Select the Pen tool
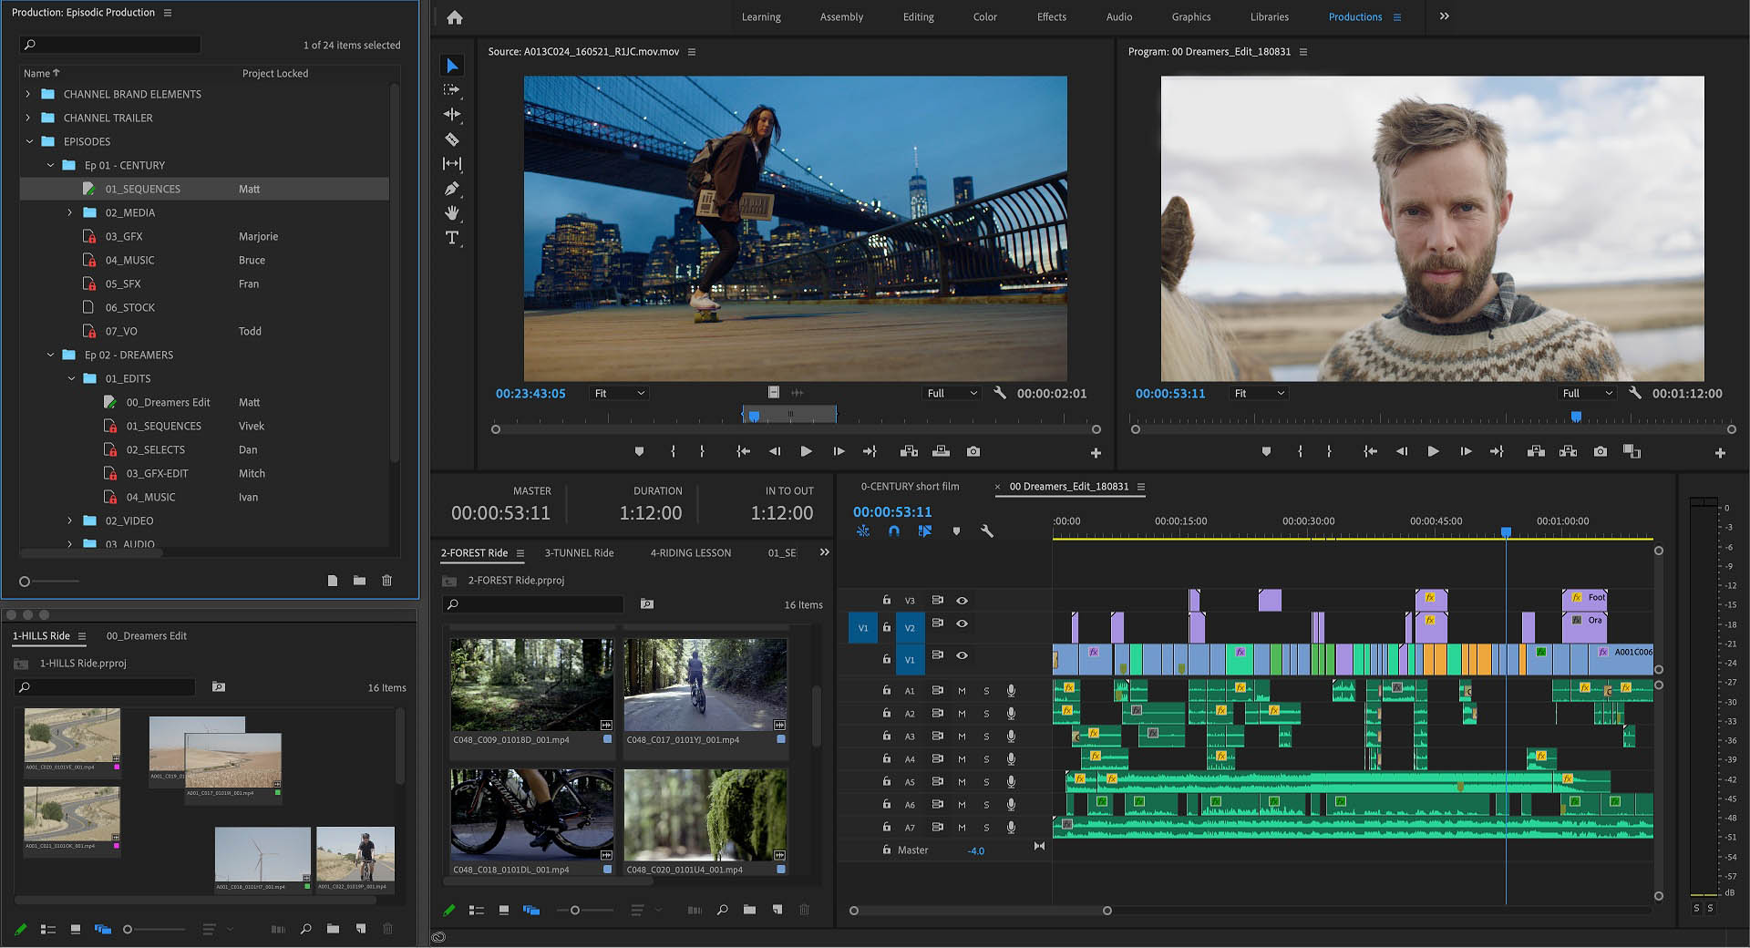This screenshot has width=1750, height=948. pyautogui.click(x=452, y=189)
